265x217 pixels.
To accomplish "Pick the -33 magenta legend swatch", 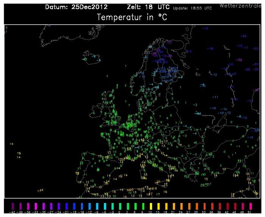I will click(x=36, y=206).
